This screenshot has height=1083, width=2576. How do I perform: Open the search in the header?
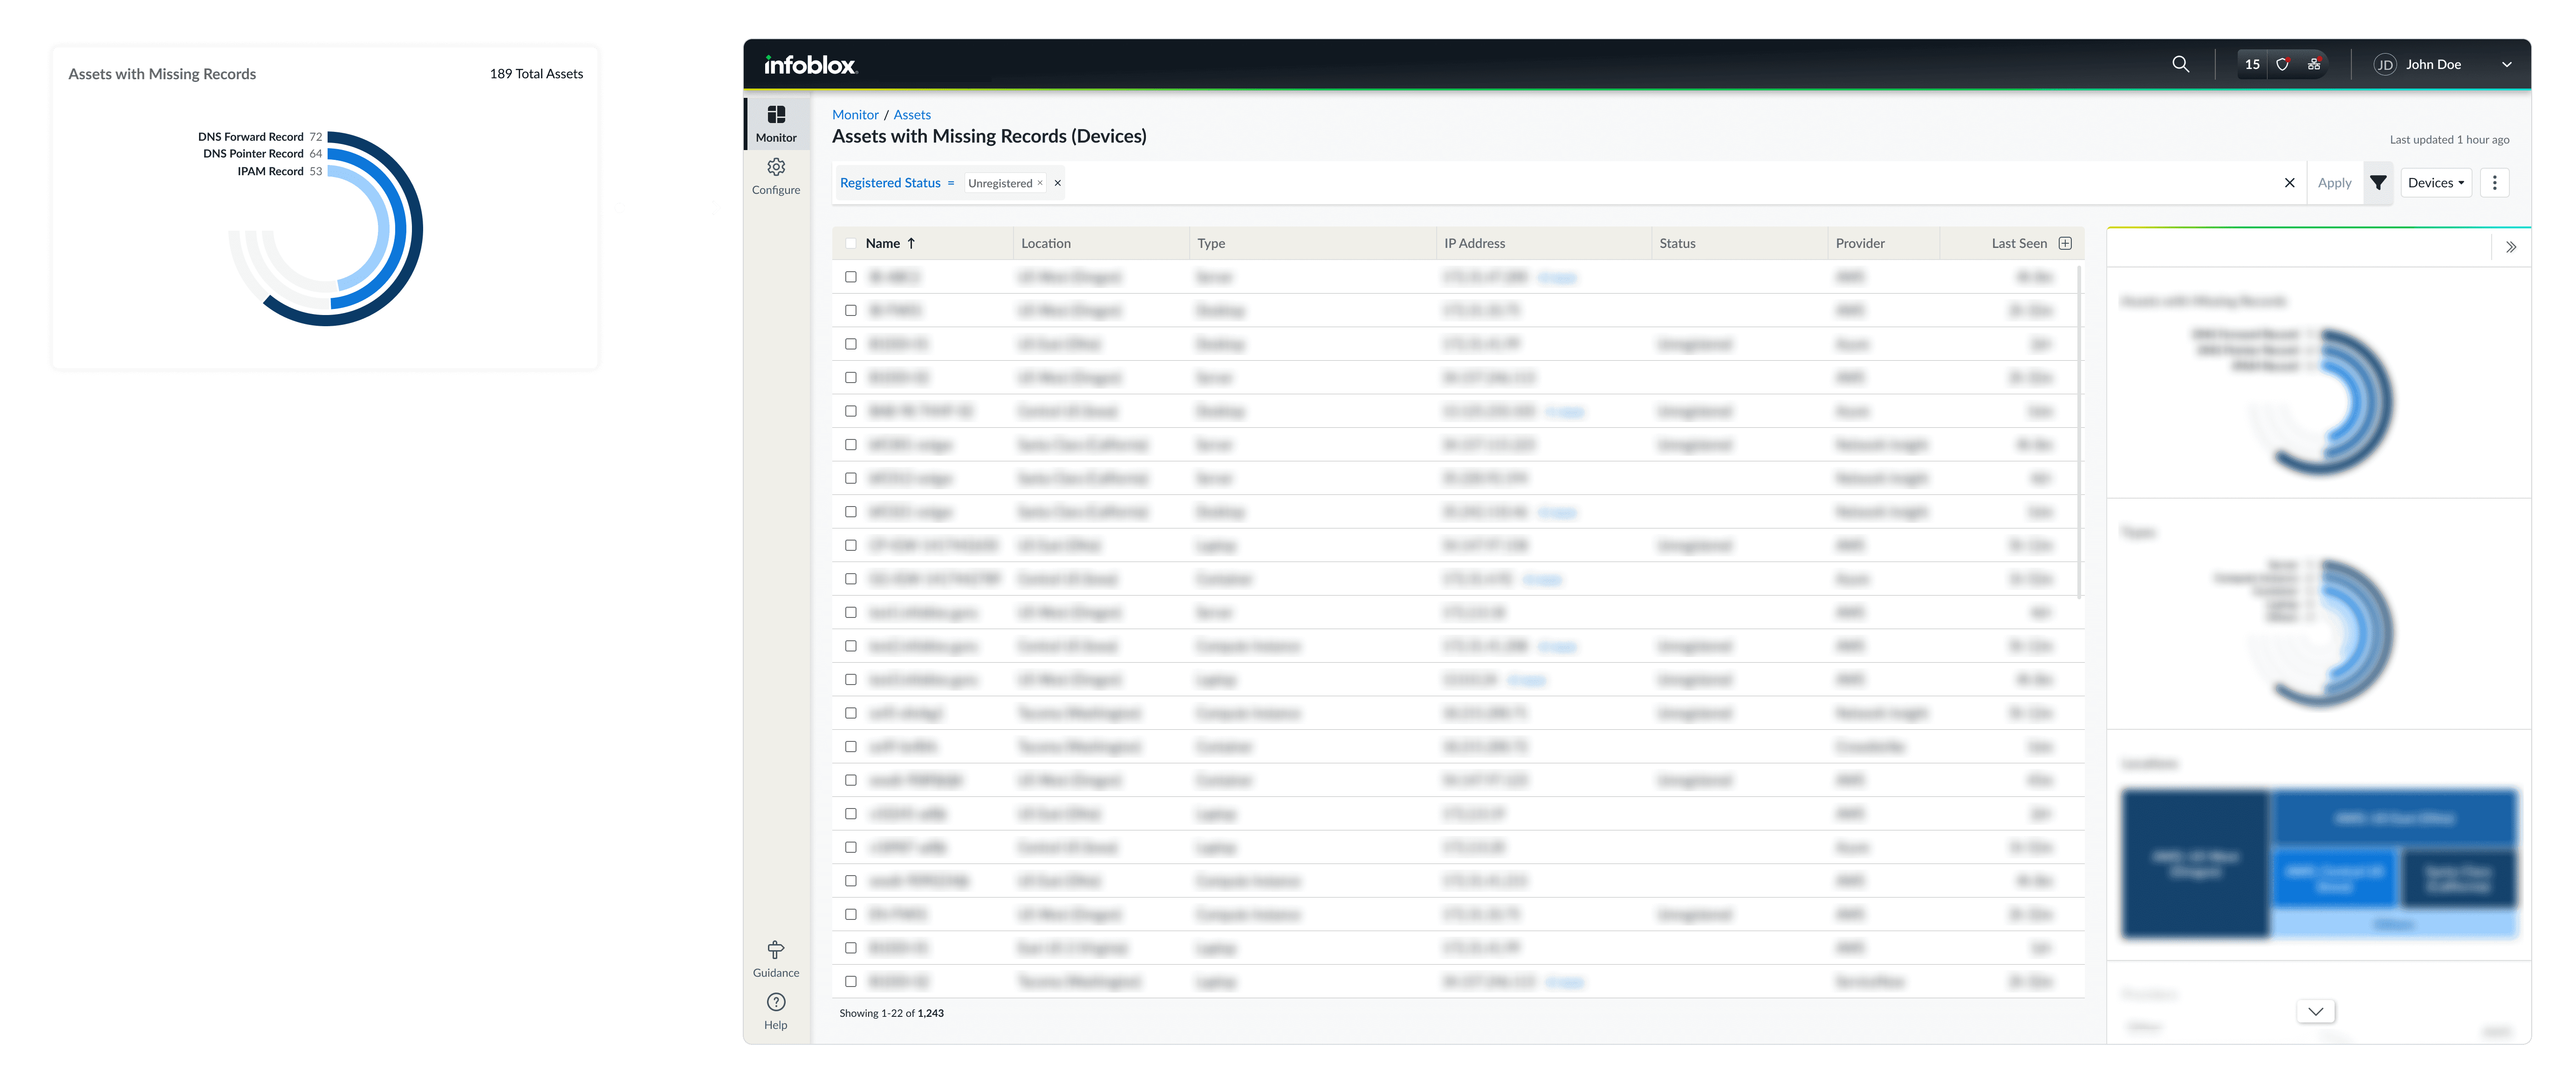pos(2180,64)
